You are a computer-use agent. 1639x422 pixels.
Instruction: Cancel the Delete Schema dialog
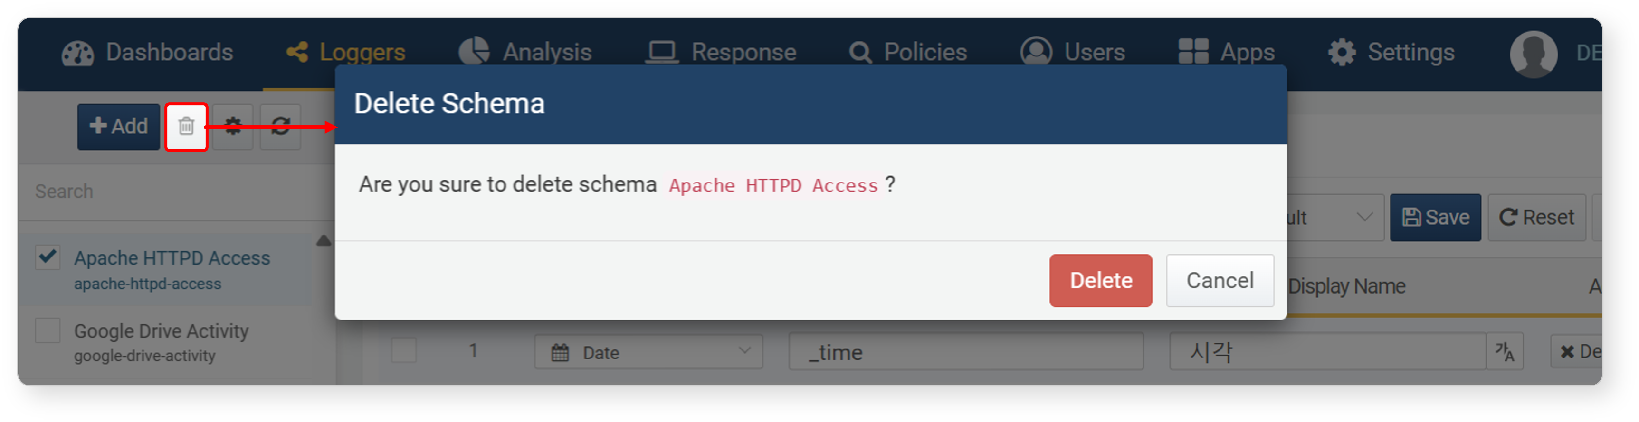1220,281
